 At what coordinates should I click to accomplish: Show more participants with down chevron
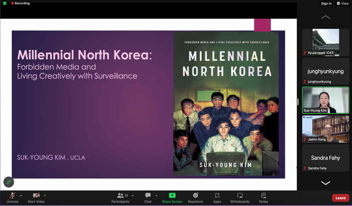pos(326,183)
